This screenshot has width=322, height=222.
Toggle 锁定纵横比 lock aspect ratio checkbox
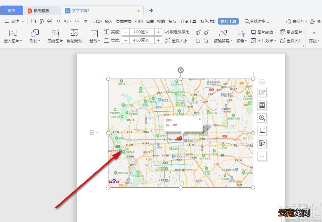click(166, 32)
